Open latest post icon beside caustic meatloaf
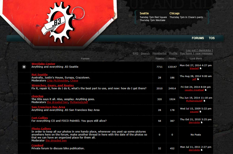Viewport: 233px width, 154px height. pyautogui.click(x=206, y=90)
